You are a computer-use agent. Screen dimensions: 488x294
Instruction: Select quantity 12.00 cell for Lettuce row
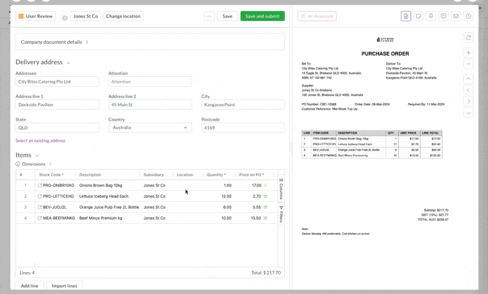tap(219, 196)
